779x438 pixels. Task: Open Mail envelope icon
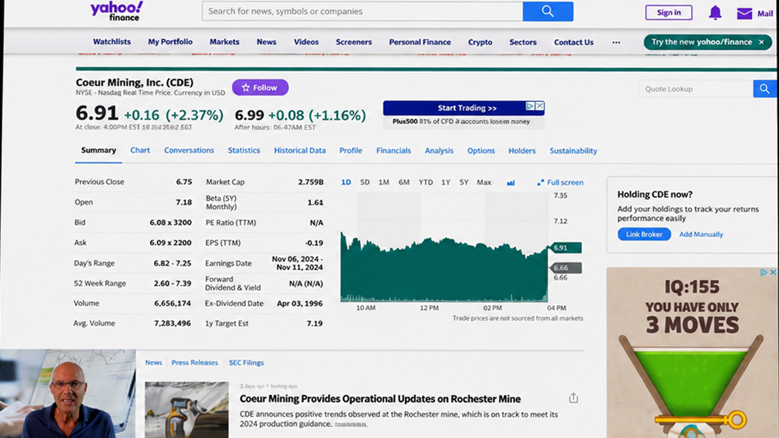(x=745, y=13)
